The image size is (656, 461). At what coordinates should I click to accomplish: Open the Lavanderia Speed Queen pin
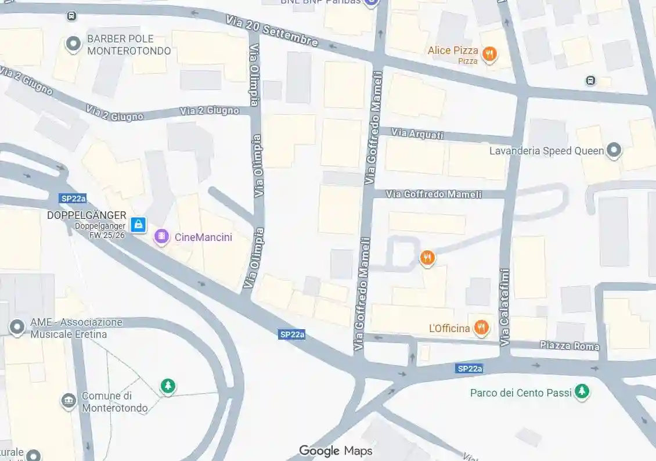pos(614,150)
